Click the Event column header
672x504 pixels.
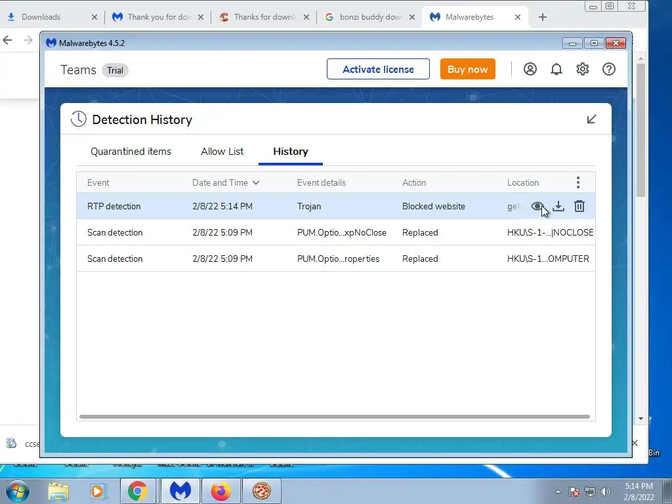pyautogui.click(x=98, y=182)
